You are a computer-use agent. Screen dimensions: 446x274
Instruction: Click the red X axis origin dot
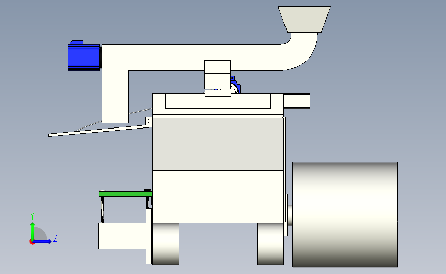[32, 242]
